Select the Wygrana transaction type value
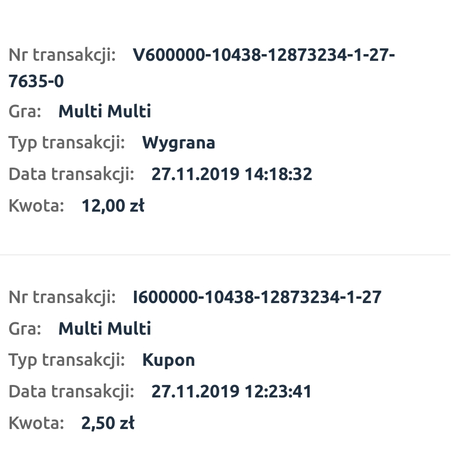The height and width of the screenshot is (474, 459). pos(179,143)
